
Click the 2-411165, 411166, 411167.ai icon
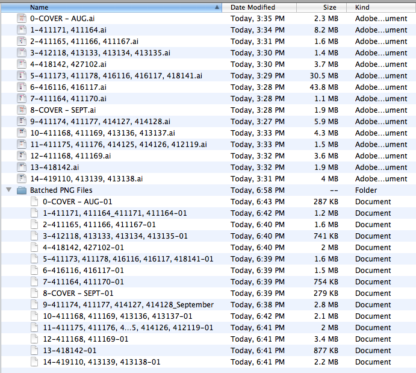22,41
